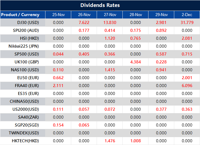Image resolution: width=200 pixels, height=145 pixels.
Task: Click the FRA40 2-Dec value 6.096
Action: (x=187, y=86)
